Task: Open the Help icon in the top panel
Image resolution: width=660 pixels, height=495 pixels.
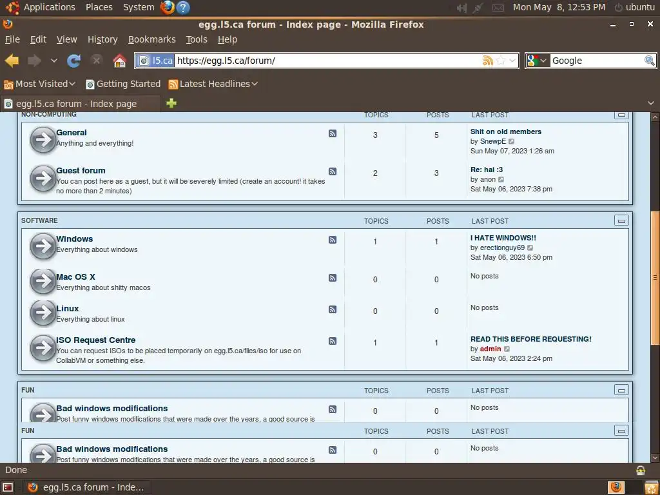Action: (x=182, y=7)
